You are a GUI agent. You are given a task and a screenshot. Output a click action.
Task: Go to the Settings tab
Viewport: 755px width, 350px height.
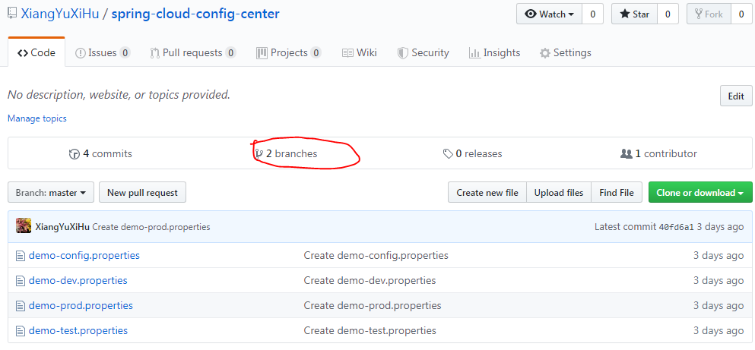(565, 53)
